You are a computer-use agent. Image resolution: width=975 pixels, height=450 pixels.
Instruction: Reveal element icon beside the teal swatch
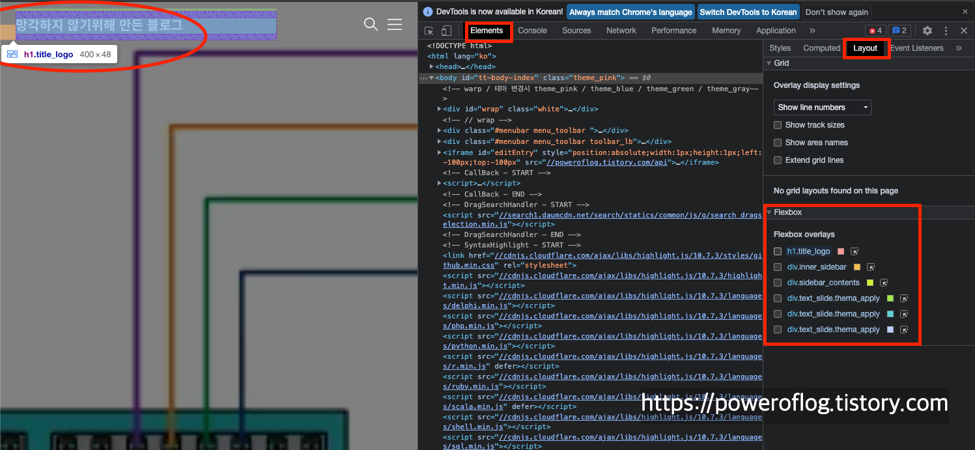(904, 314)
